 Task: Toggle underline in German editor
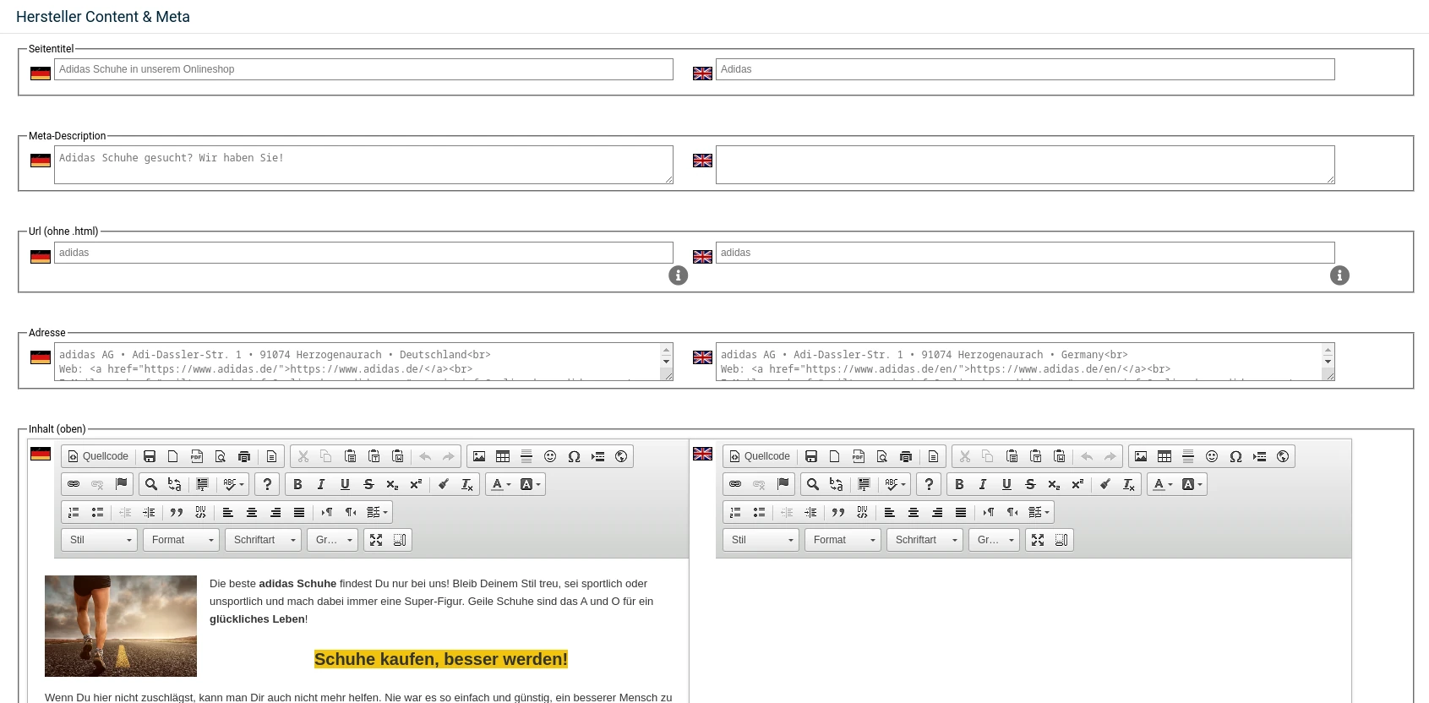345,484
